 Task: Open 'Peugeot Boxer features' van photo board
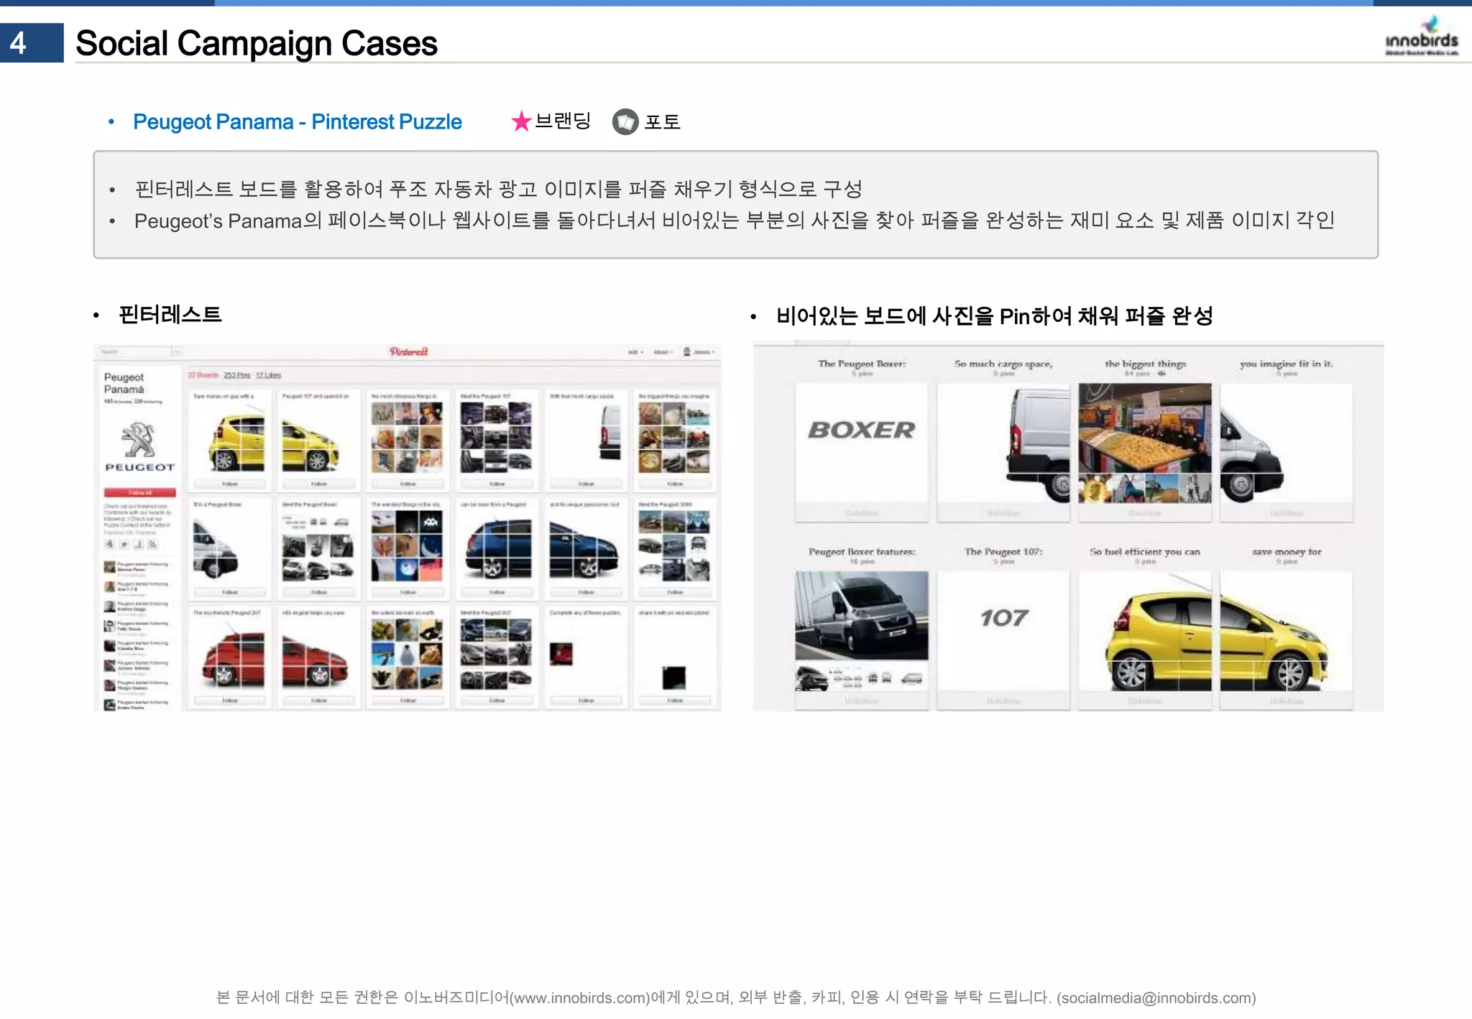861,631
